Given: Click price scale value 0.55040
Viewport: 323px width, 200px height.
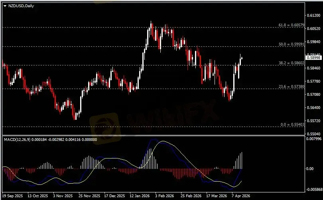Looking at the screenshot, I should 313,134.
